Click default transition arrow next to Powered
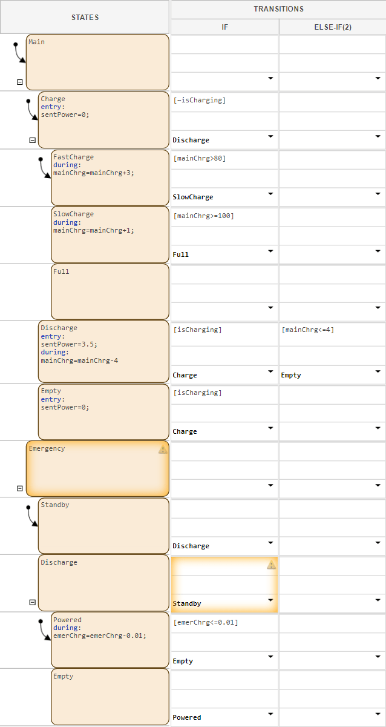 (45, 630)
